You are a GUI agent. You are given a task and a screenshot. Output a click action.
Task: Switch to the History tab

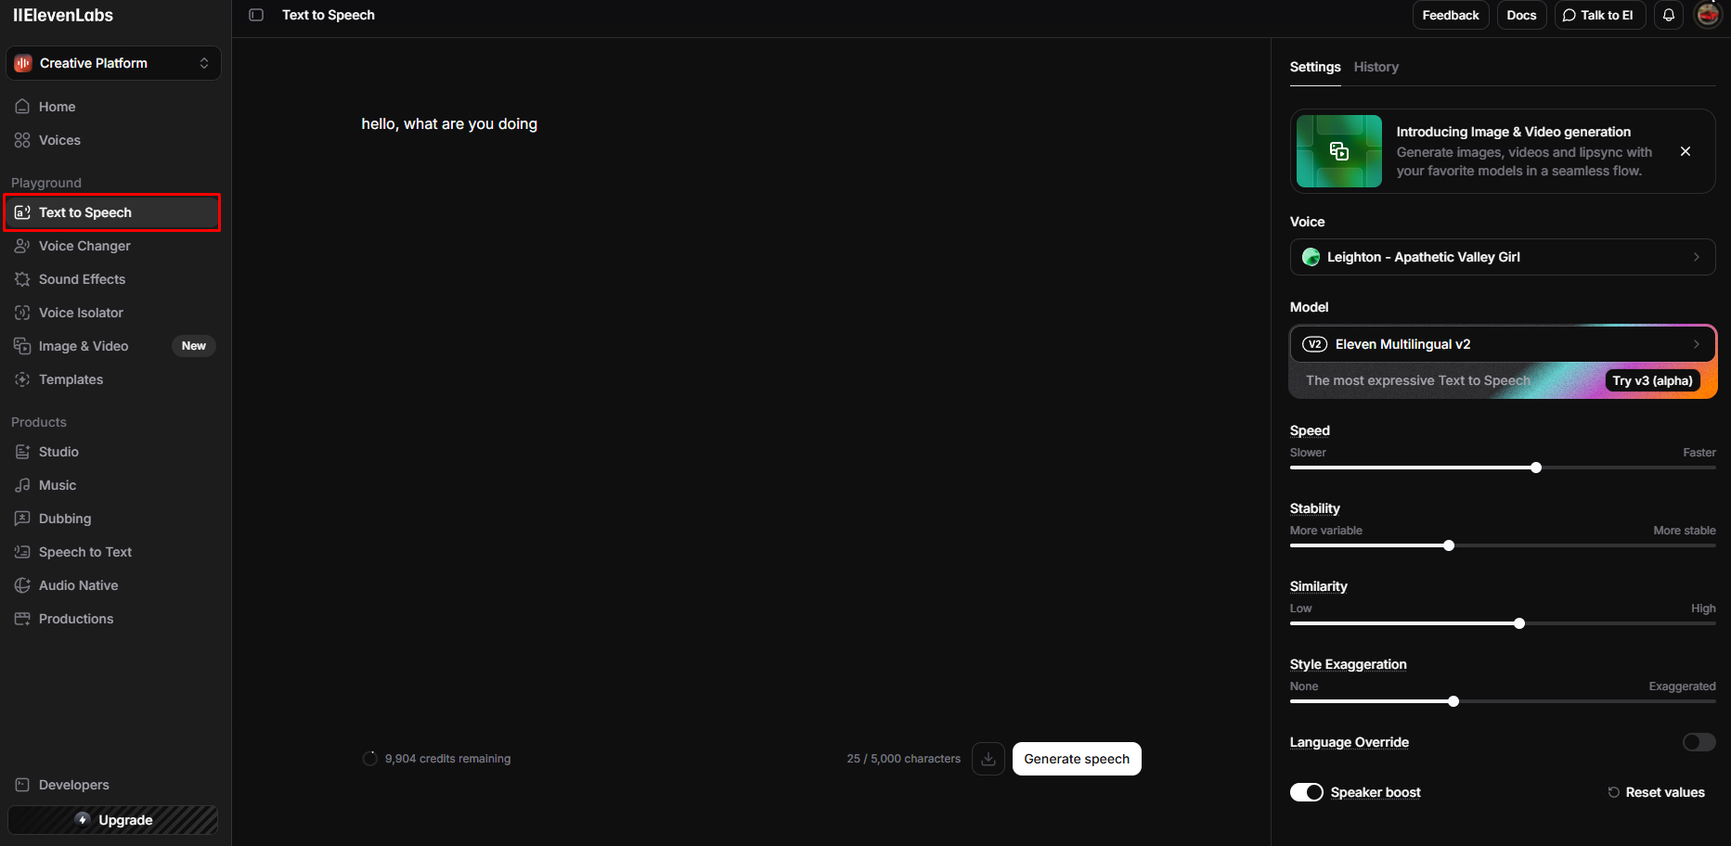tap(1376, 67)
